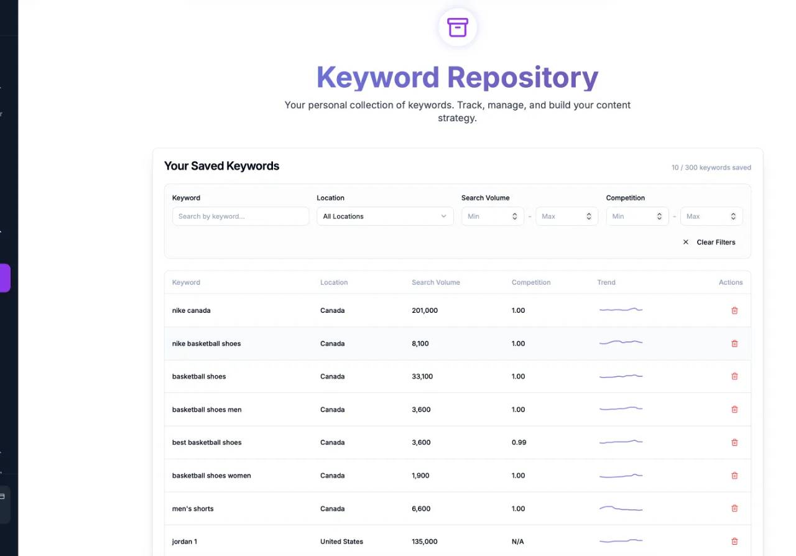
Task: Click the Search Volume Min stepper arrows
Action: pyautogui.click(x=515, y=216)
